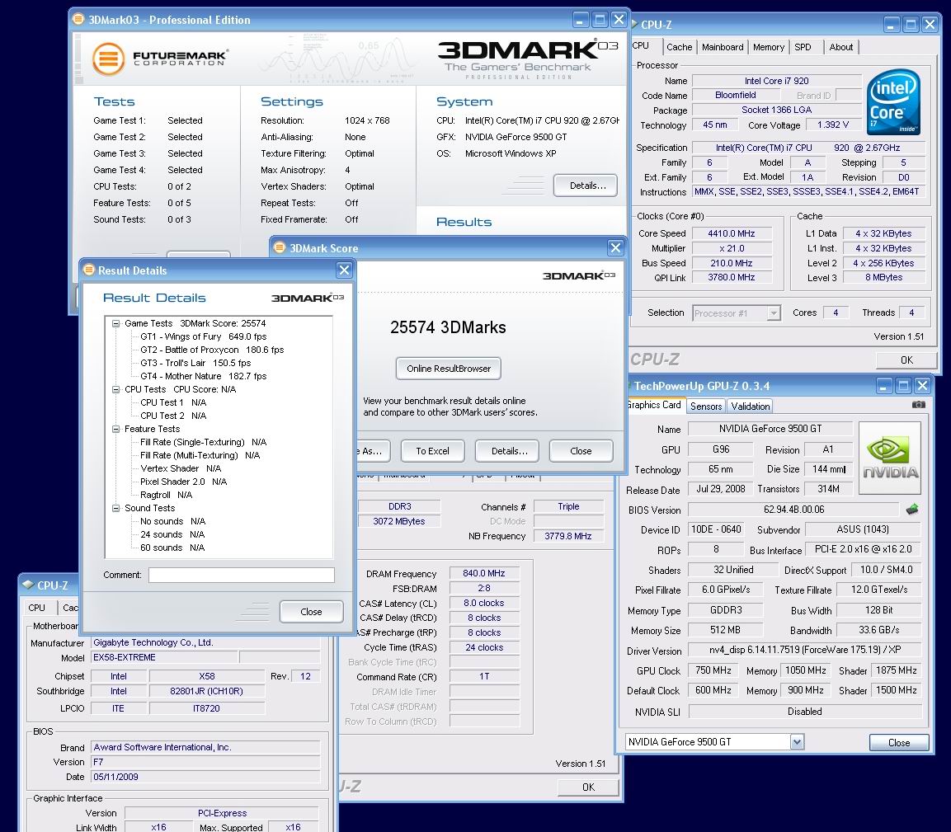Click the Intel Core i7 logo in CPU-Z
Viewport: 951px width, 832px height.
(893, 102)
